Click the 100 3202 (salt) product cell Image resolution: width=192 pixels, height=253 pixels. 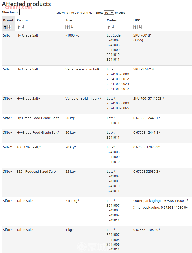click(x=29, y=147)
